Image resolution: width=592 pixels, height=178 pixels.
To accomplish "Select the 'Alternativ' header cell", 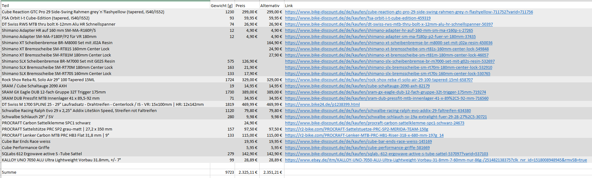I will tap(270, 6).
